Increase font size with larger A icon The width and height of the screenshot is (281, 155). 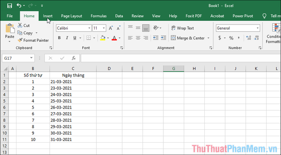pos(111,28)
